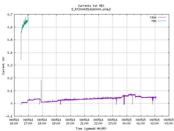Click the y-axis tick value 0.4
The width and height of the screenshot is (174, 131).
(10, 53)
